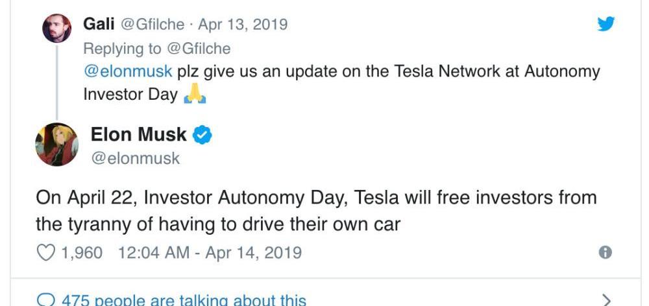Viewport: 649px width, 306px height.
Task: Open the tweet info icon
Action: [605, 252]
